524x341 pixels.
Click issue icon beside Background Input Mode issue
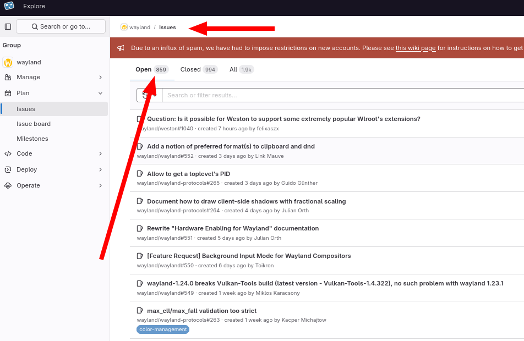pos(140,256)
